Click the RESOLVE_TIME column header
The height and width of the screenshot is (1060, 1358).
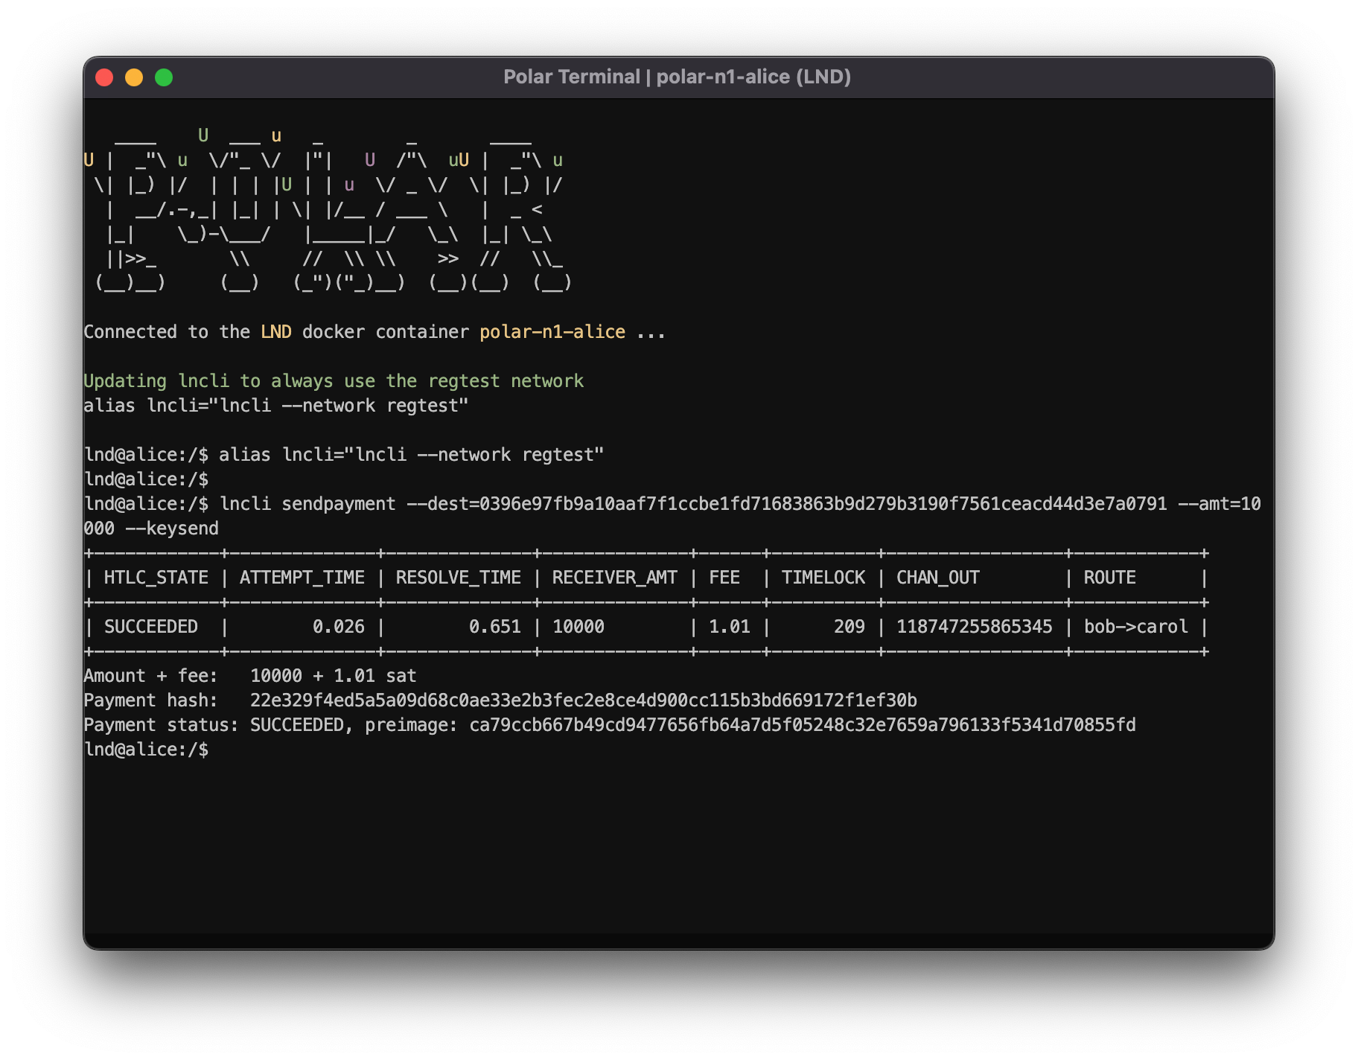[459, 578]
